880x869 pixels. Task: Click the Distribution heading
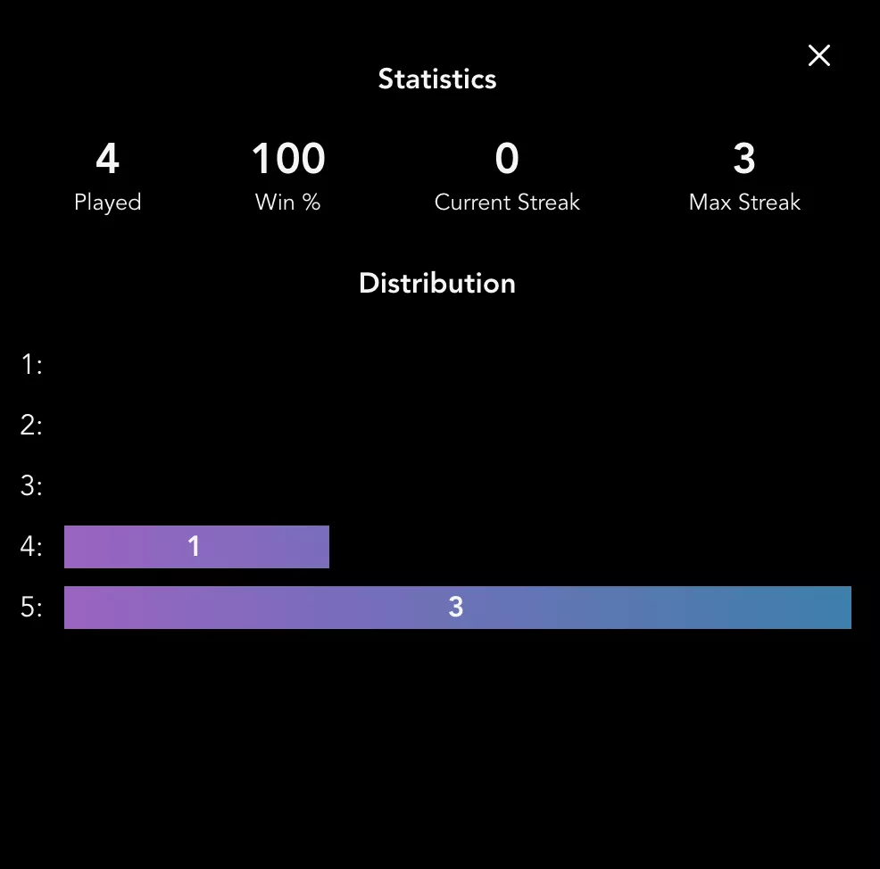tap(437, 284)
